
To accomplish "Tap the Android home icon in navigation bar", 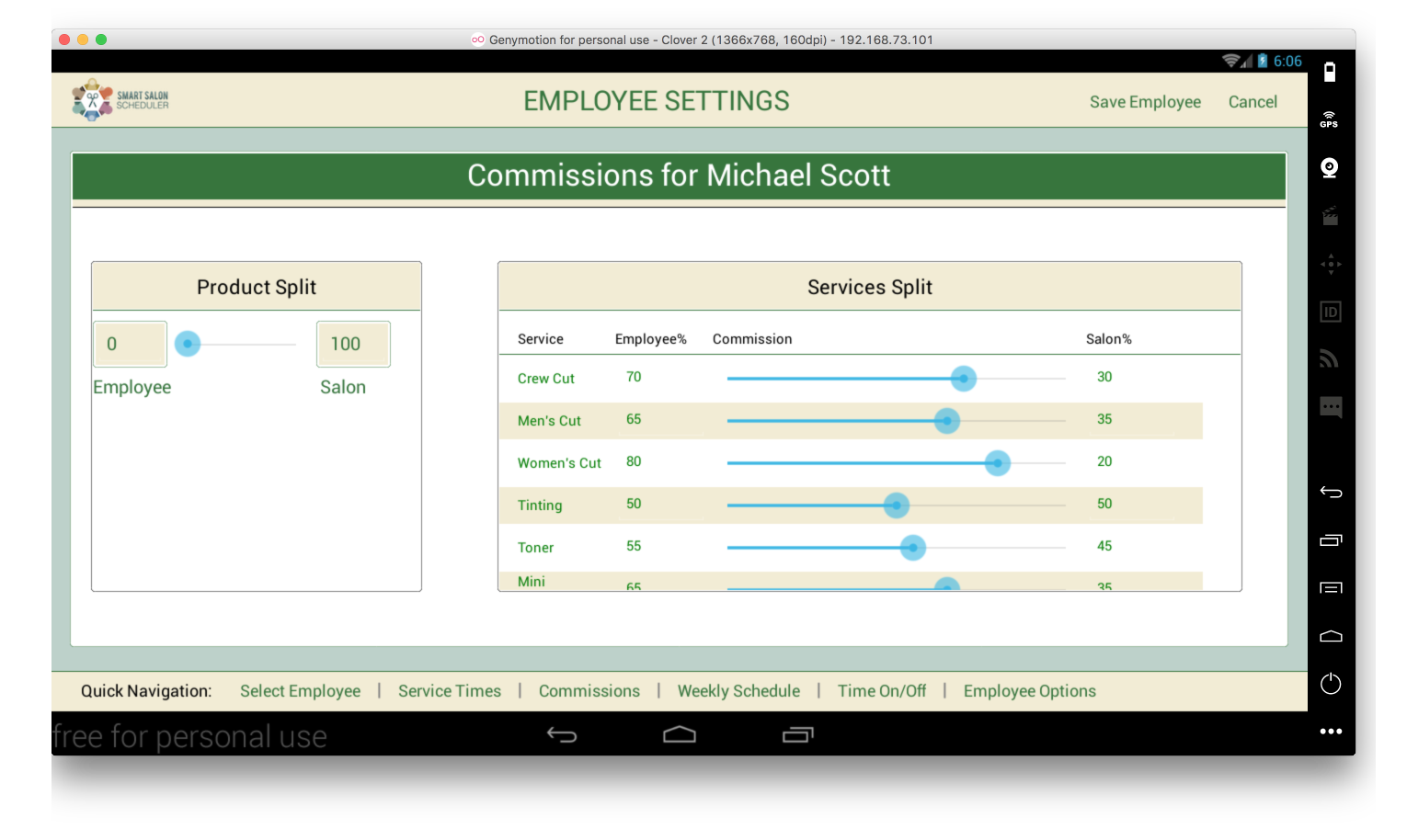I will point(680,734).
